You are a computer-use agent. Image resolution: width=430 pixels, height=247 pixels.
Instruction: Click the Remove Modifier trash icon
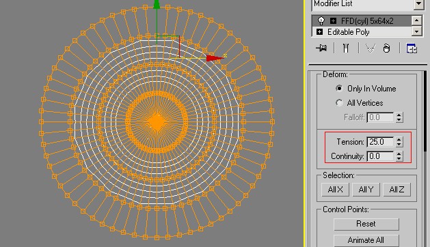(386, 48)
